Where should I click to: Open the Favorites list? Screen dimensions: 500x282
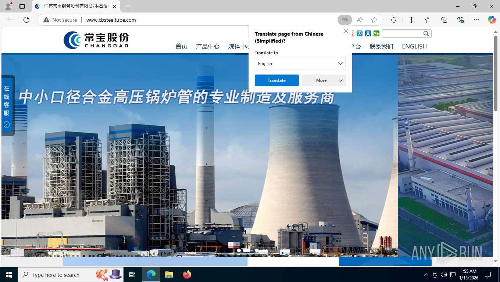tap(428, 20)
